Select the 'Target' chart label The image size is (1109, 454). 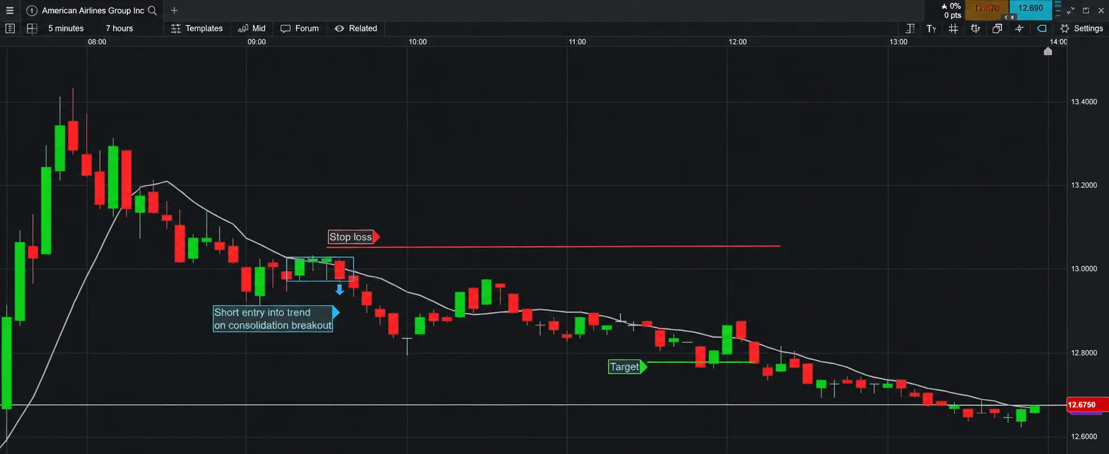click(627, 366)
